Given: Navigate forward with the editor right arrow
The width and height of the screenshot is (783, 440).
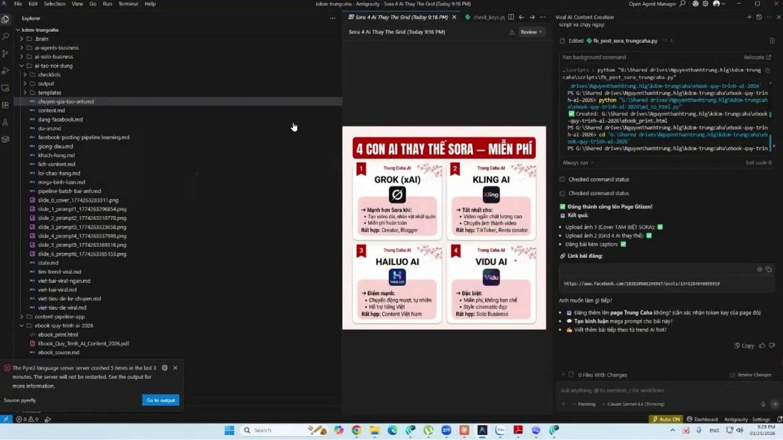Looking at the screenshot, I should [x=532, y=17].
